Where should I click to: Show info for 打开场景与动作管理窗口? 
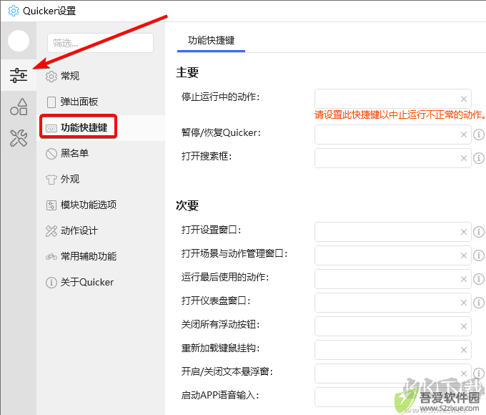coord(479,255)
